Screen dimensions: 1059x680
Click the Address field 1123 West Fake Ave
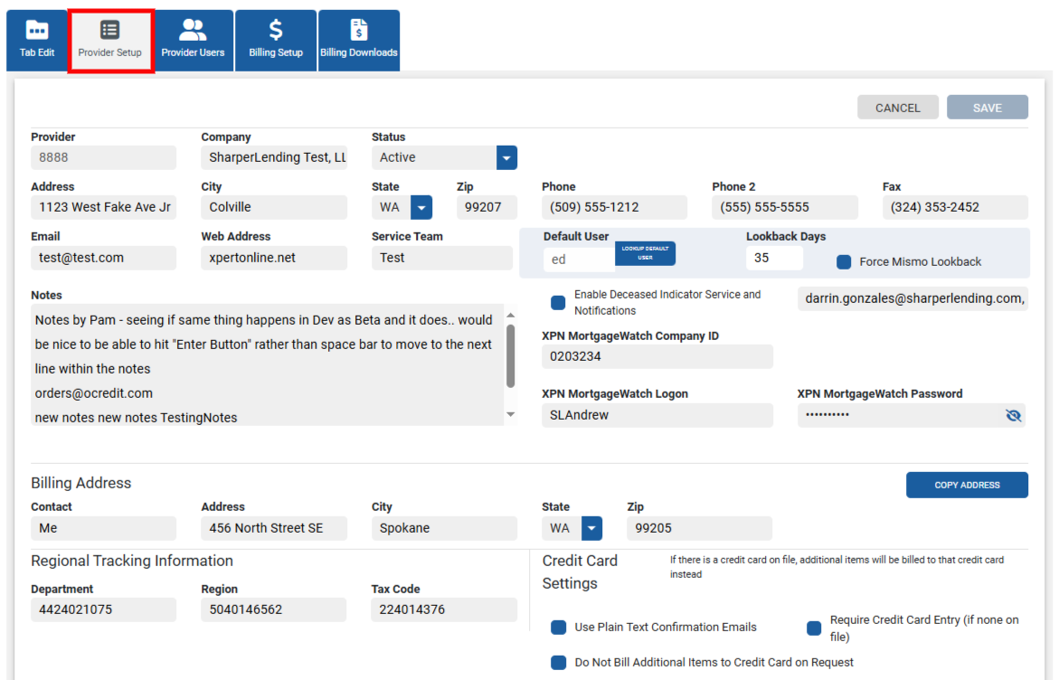[103, 207]
